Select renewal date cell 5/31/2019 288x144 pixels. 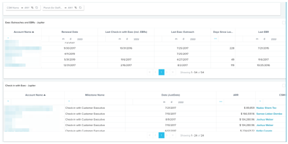click(x=69, y=60)
